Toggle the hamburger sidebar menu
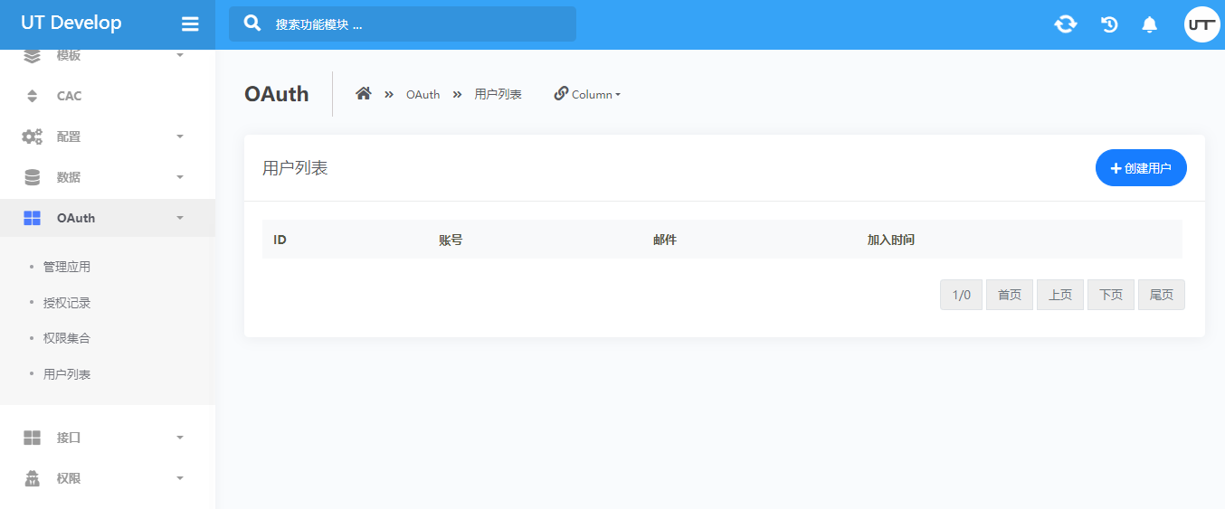 tap(190, 24)
